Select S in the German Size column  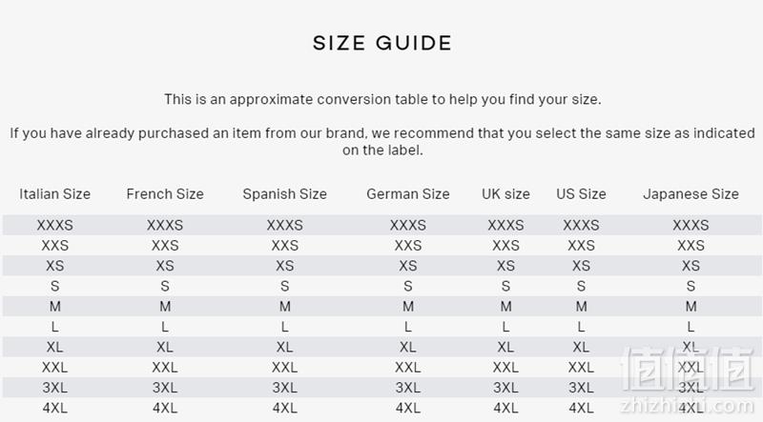pyautogui.click(x=408, y=287)
